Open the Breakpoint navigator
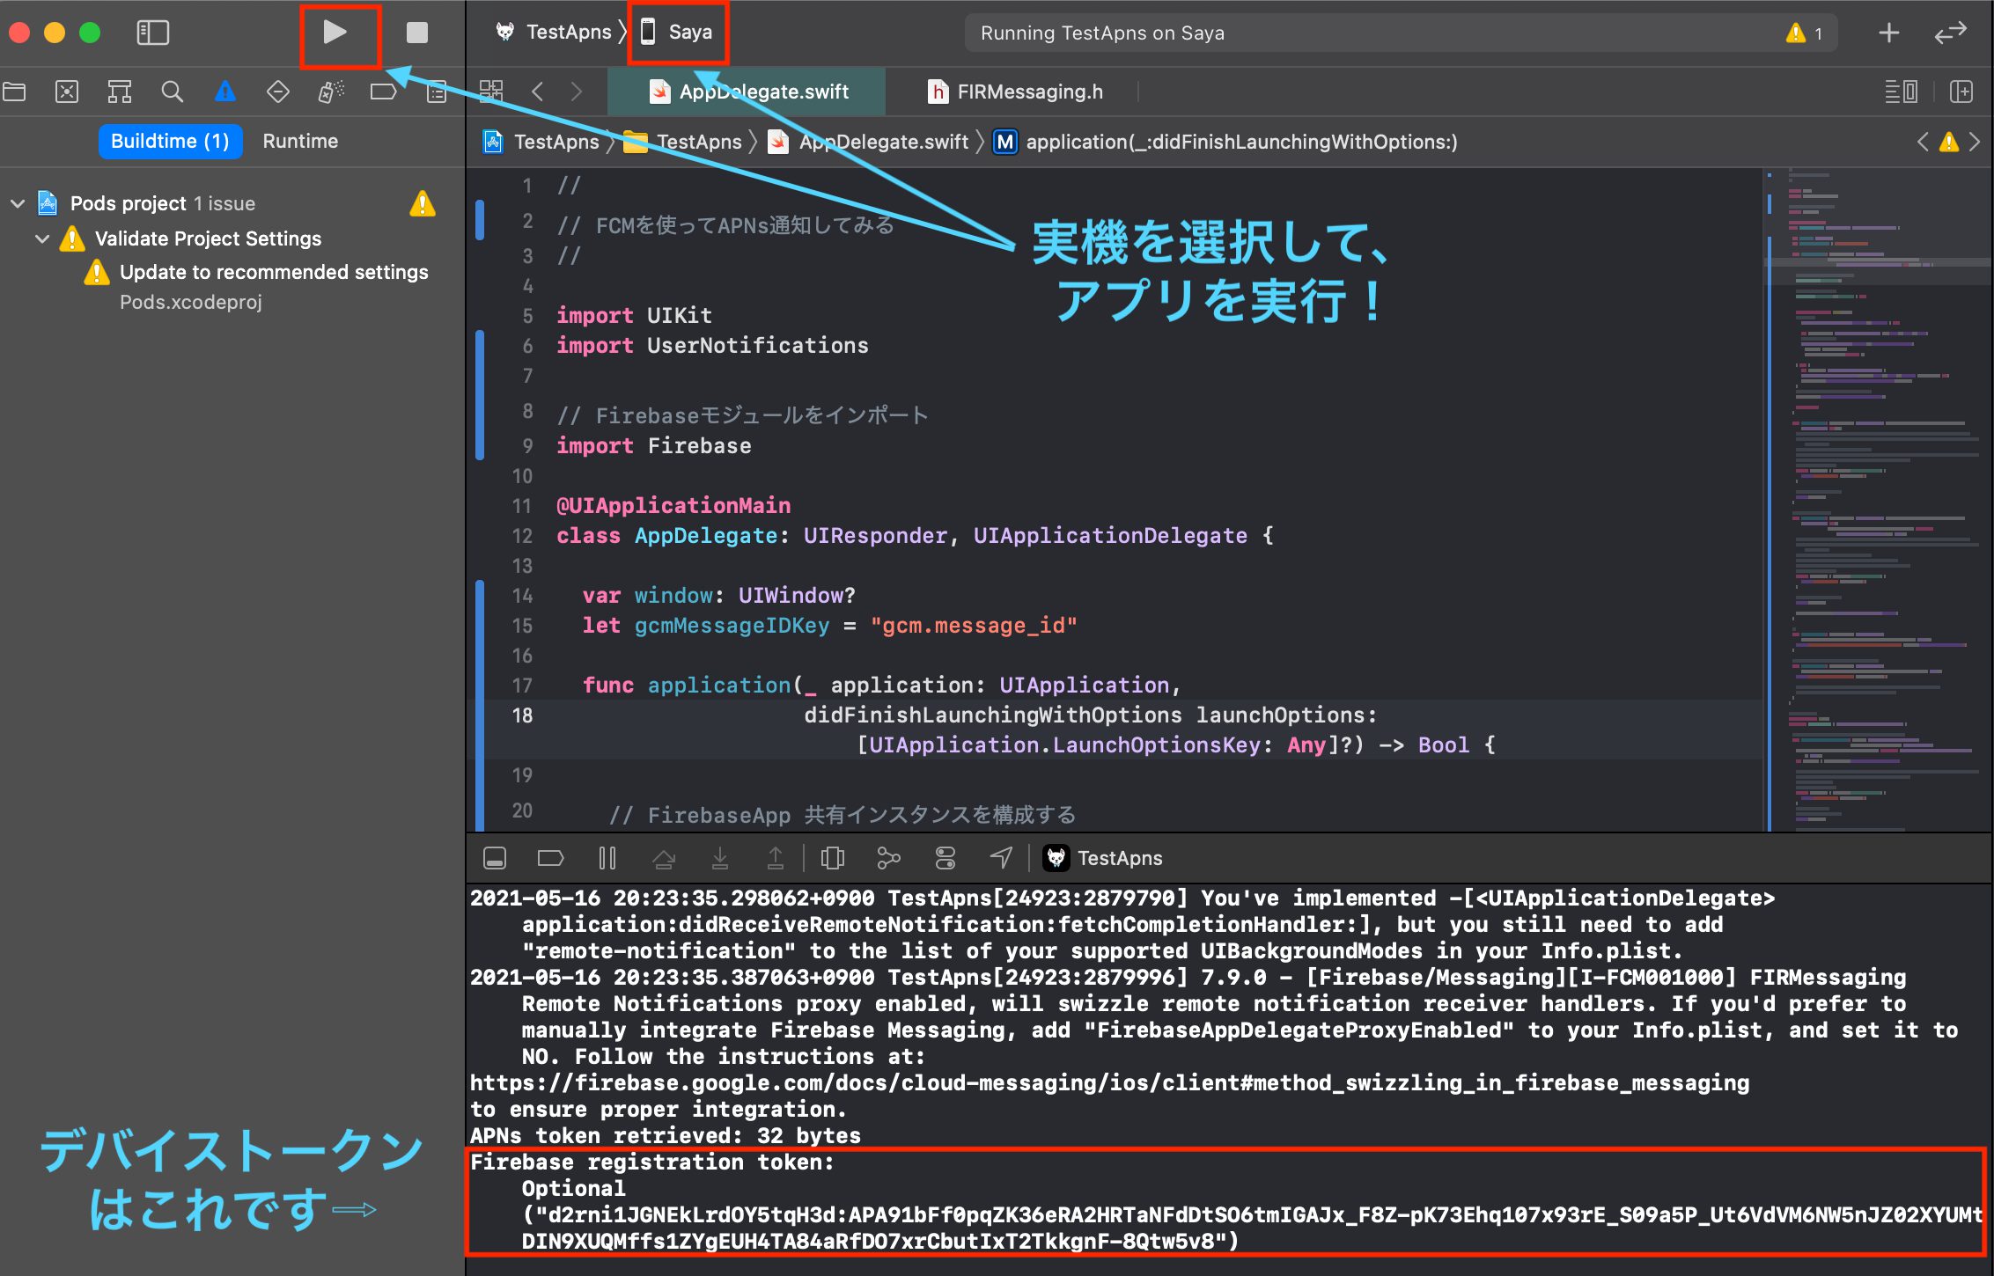The height and width of the screenshot is (1276, 1994). coord(384,92)
